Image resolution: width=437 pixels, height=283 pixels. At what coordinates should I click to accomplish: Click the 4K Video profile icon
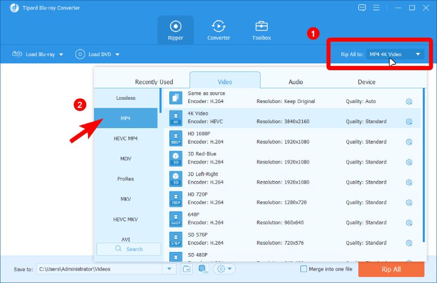coord(175,118)
